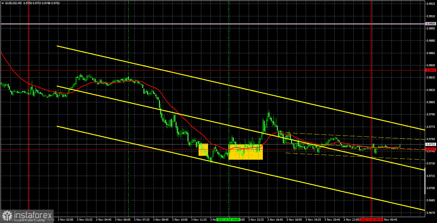This screenshot has height=223, width=437.
Task: Select the smaller yellow rectangle on the chart
Action: click(x=203, y=150)
